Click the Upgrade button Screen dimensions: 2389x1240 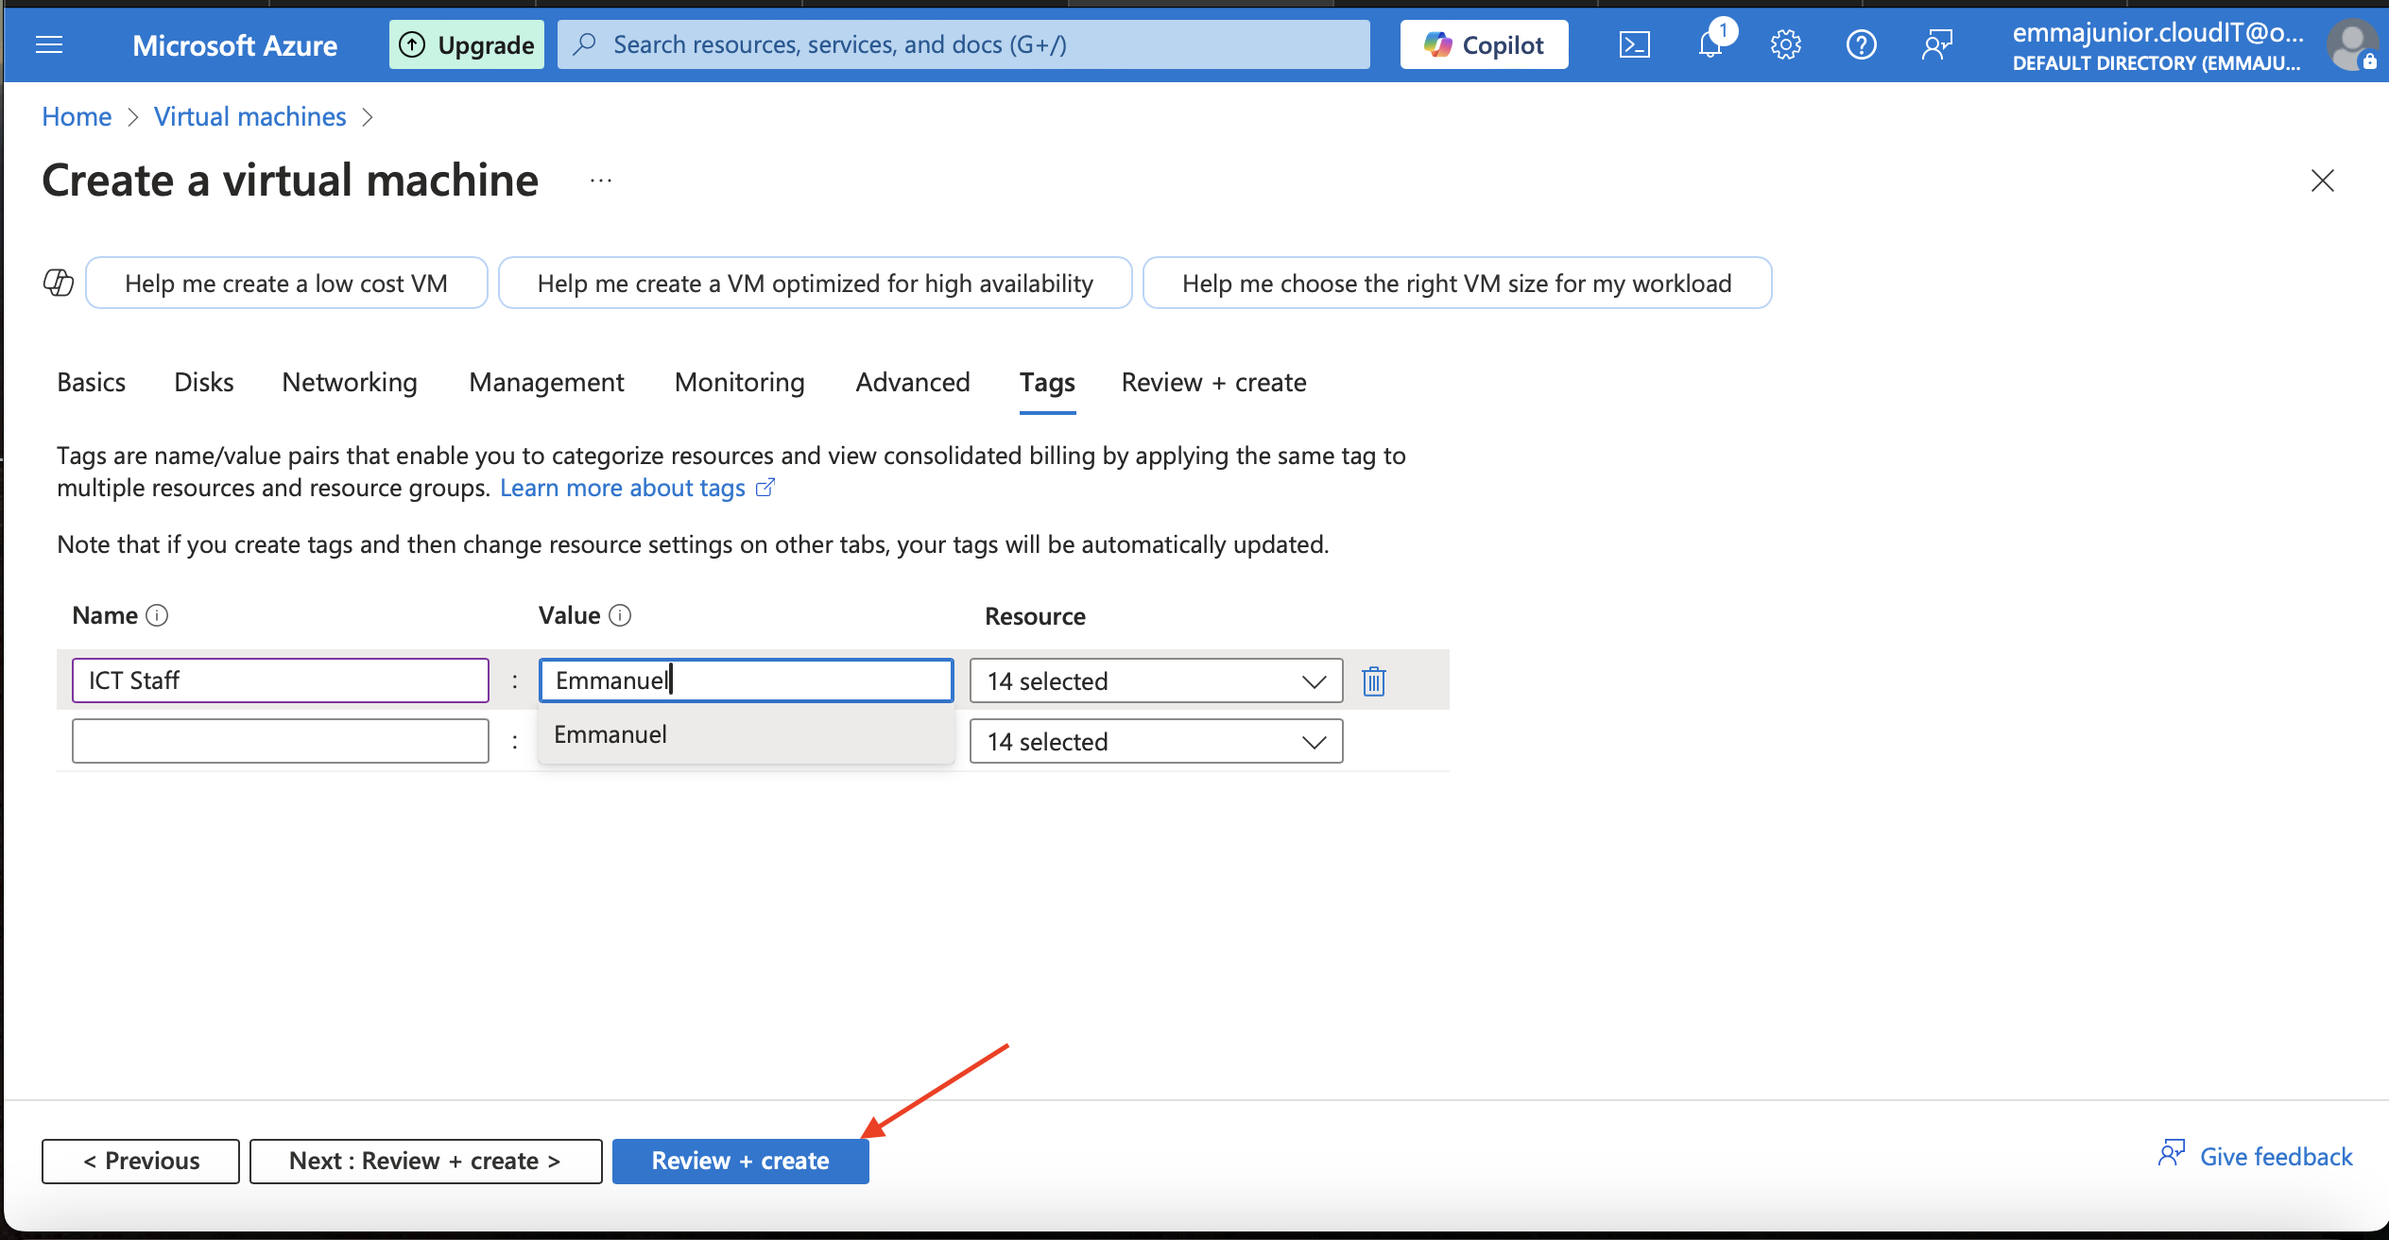(467, 44)
